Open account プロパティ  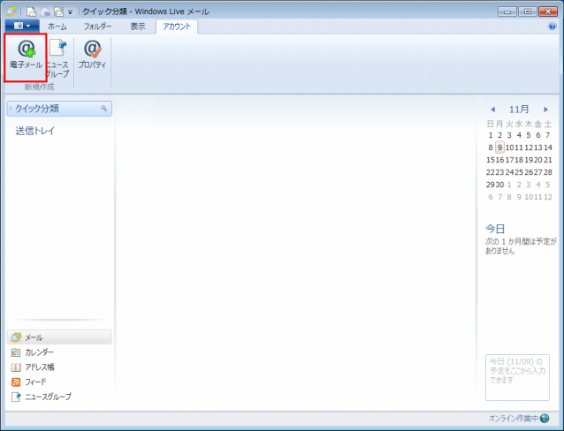93,55
